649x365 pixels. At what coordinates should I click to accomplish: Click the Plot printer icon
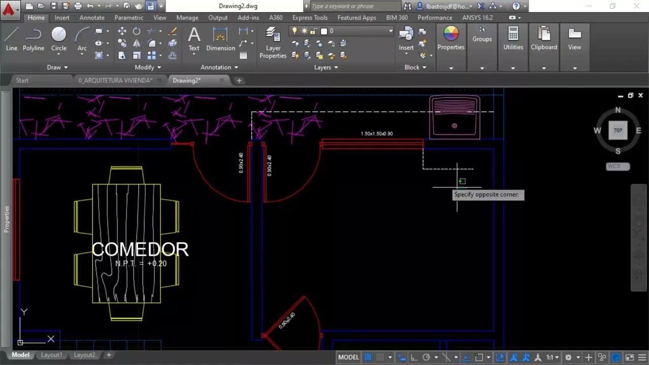(78, 6)
